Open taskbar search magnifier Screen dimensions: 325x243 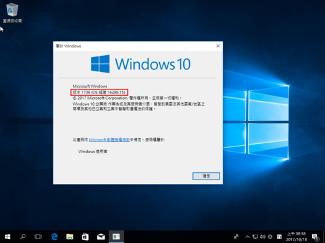pyautogui.click(x=23, y=237)
